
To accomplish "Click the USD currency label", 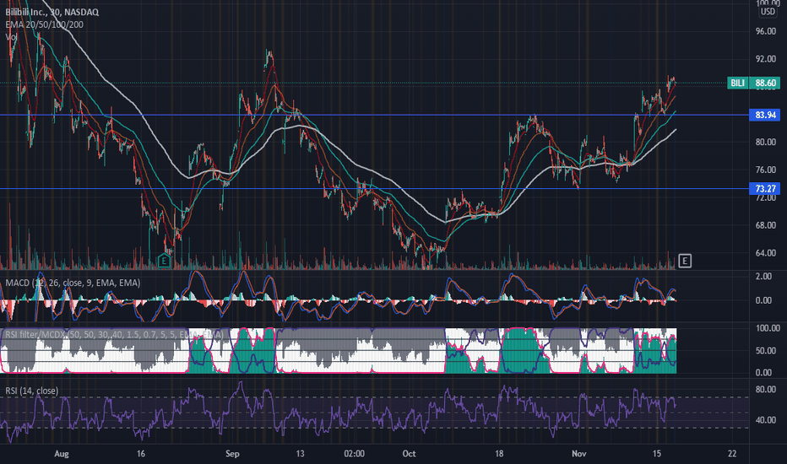I will pyautogui.click(x=768, y=12).
